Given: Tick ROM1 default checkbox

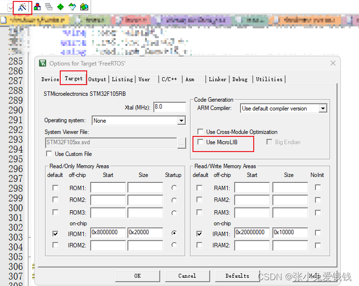Looking at the screenshot, I should point(55,188).
